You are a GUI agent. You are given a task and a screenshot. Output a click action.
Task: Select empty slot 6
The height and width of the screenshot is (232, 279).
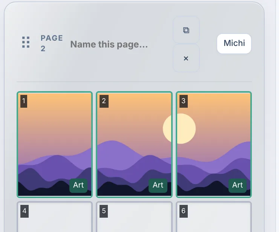(x=214, y=217)
